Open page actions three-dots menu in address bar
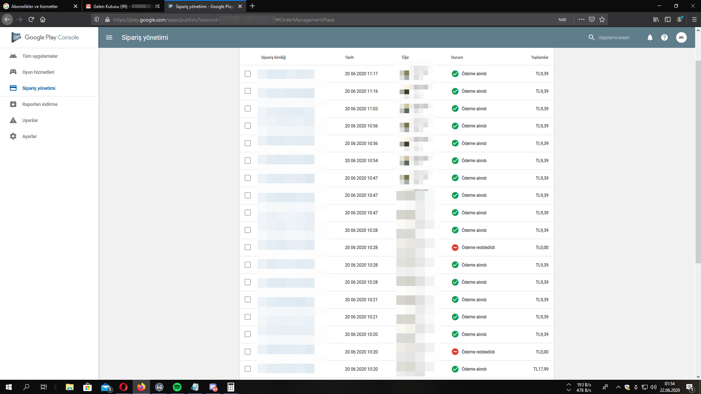701x394 pixels. point(582,19)
